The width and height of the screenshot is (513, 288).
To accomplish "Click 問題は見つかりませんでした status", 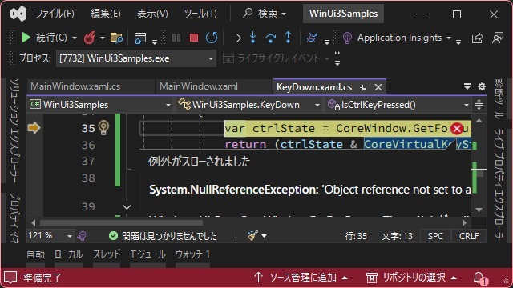I will [163, 236].
